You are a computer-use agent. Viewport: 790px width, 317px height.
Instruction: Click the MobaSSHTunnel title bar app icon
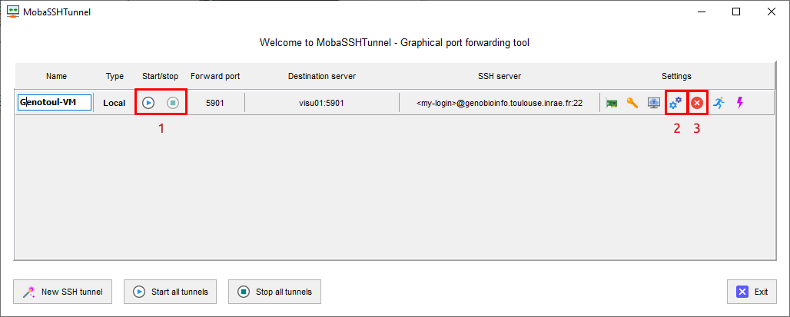13,12
